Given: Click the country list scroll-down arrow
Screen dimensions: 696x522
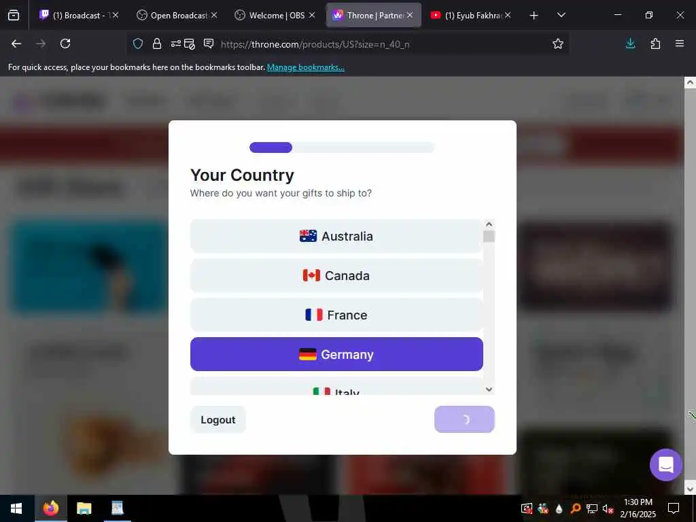Looking at the screenshot, I should coord(489,389).
